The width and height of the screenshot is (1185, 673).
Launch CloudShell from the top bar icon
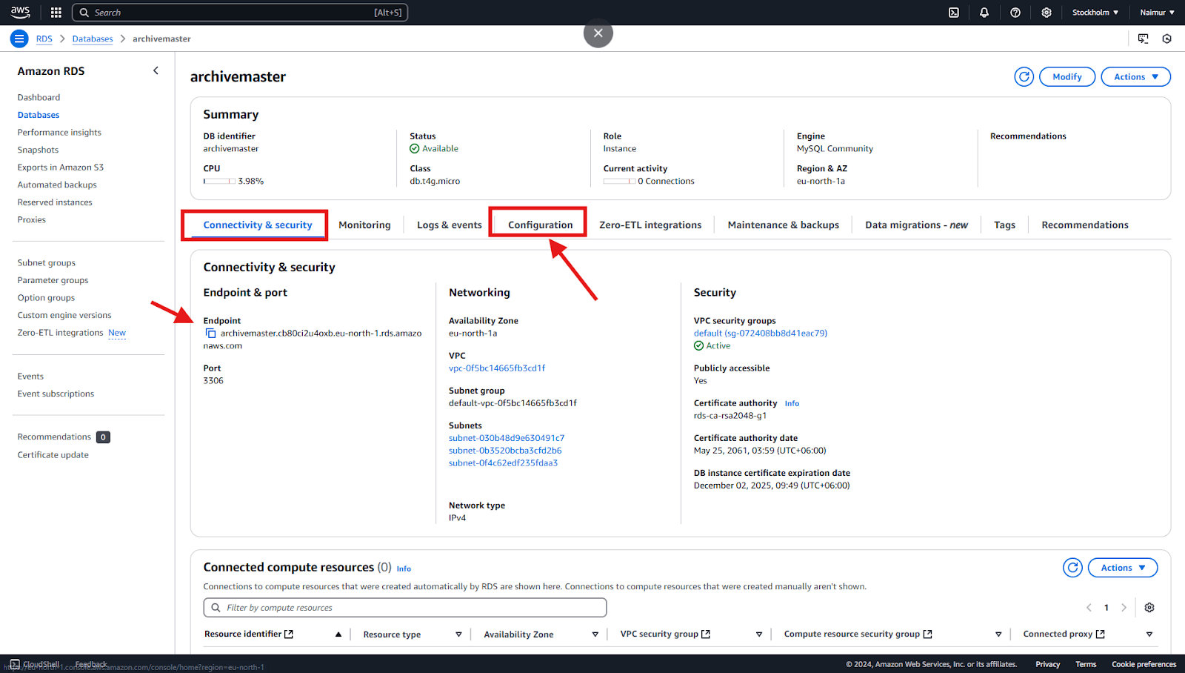954,13
